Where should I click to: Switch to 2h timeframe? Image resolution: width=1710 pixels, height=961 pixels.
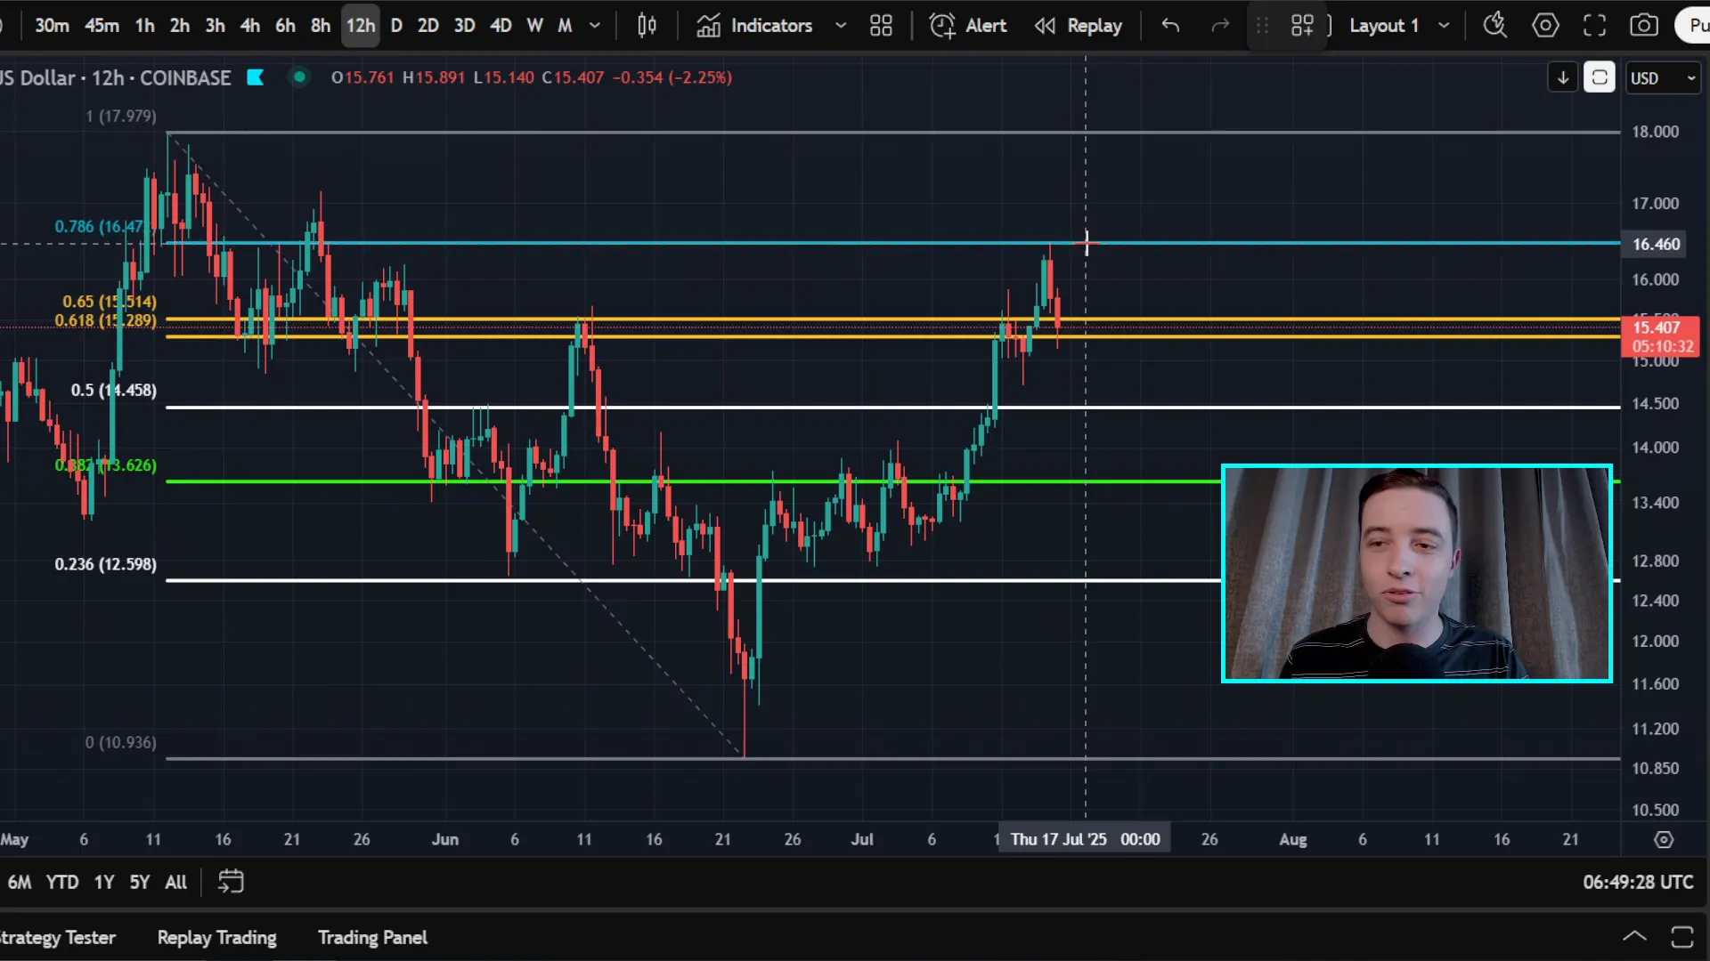(x=179, y=26)
